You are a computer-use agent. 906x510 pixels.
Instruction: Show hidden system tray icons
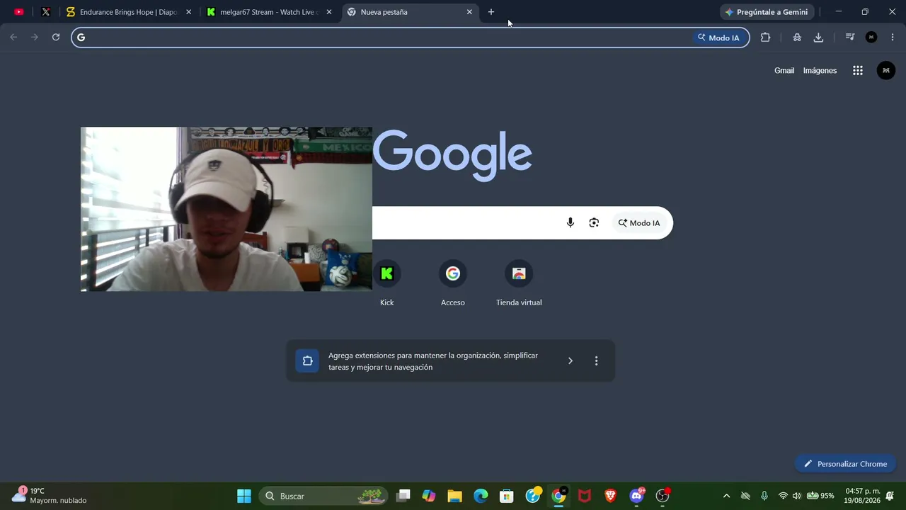coord(726,496)
